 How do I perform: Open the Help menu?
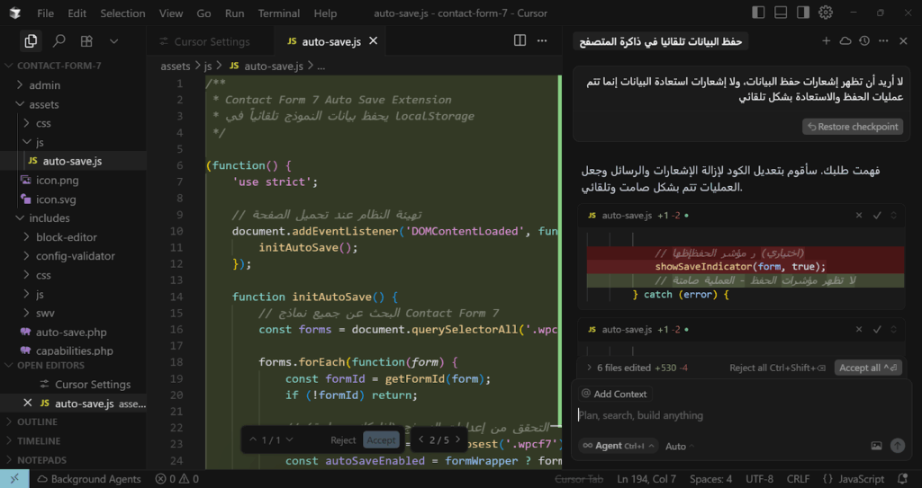[x=325, y=13]
